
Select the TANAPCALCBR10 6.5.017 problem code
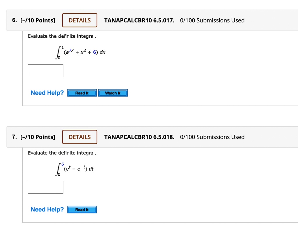coord(139,20)
